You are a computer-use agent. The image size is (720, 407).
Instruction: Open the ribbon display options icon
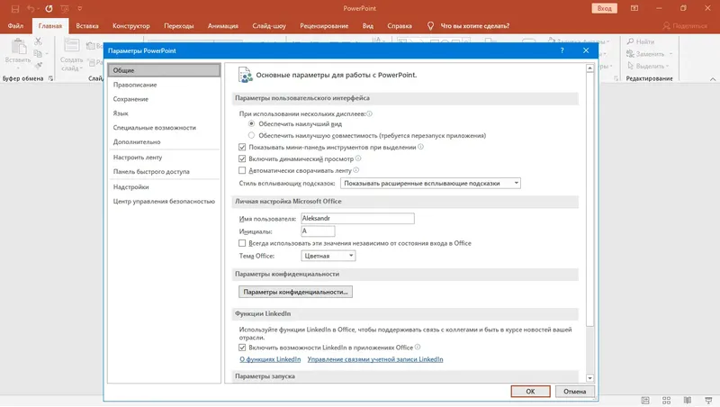(x=634, y=8)
